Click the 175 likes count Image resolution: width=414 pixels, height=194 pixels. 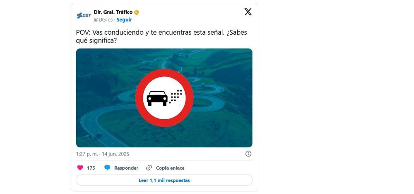click(x=91, y=168)
